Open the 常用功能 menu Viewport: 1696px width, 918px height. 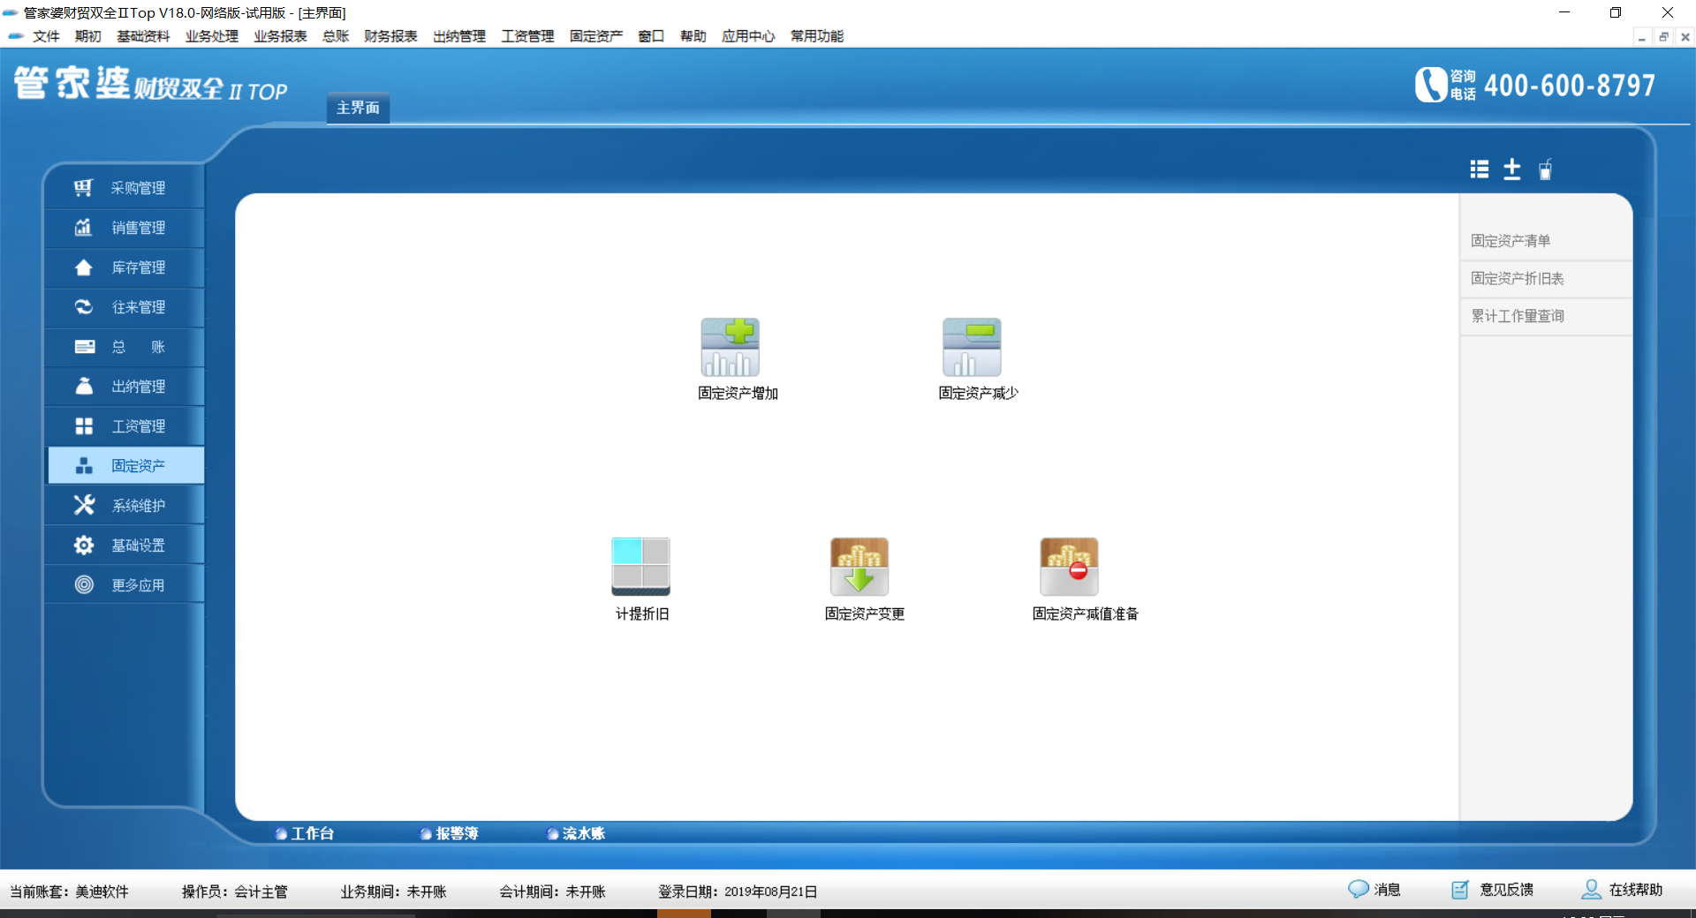tap(817, 36)
